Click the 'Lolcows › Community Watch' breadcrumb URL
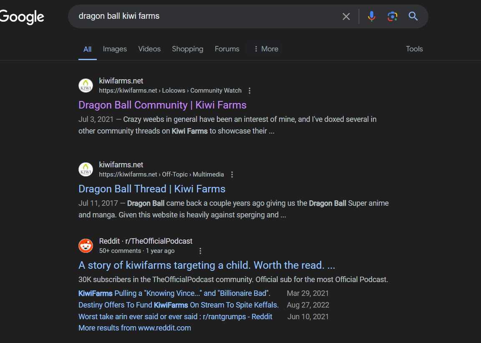 (x=170, y=91)
